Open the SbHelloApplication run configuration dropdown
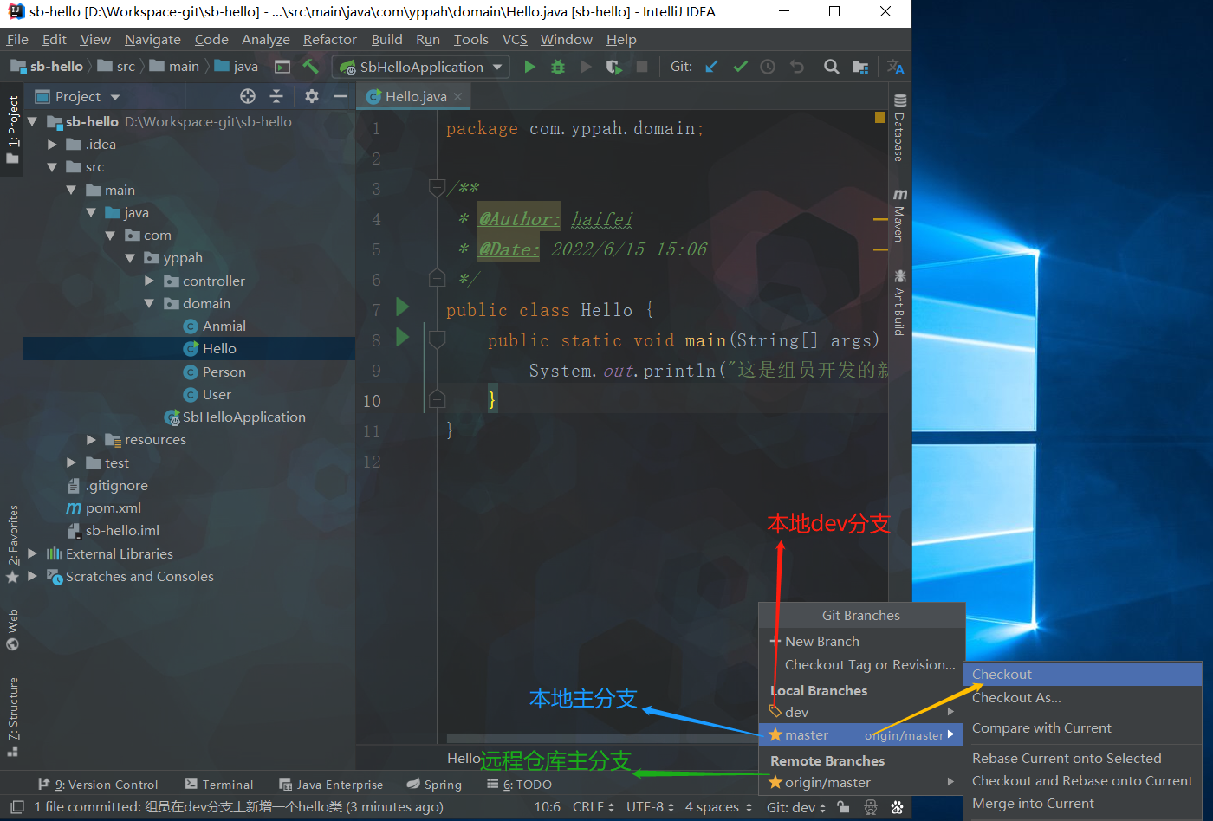 click(x=421, y=67)
